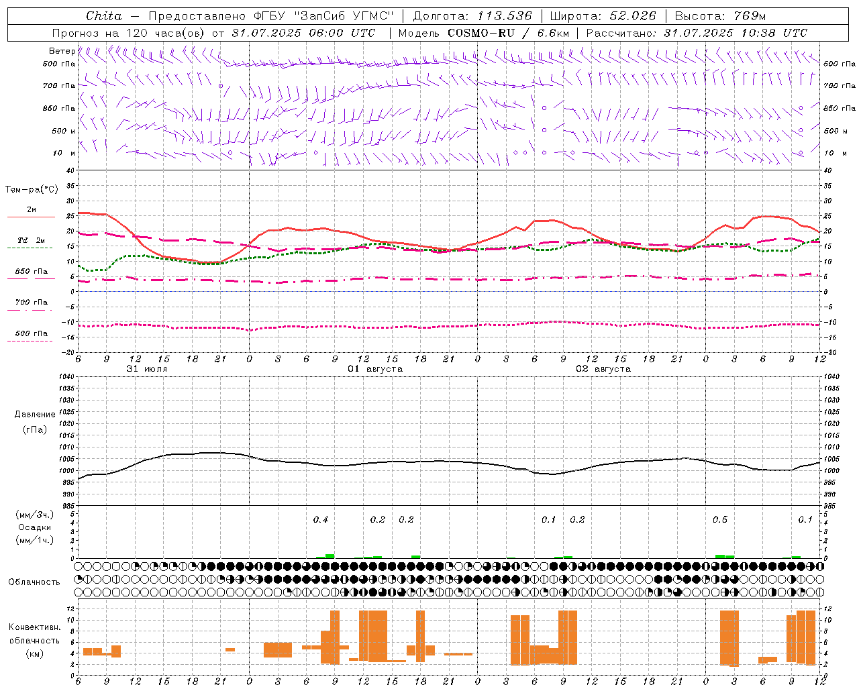The width and height of the screenshot is (859, 687).
Task: Click the "Td 2м" dew point legend label
Action: 31,240
